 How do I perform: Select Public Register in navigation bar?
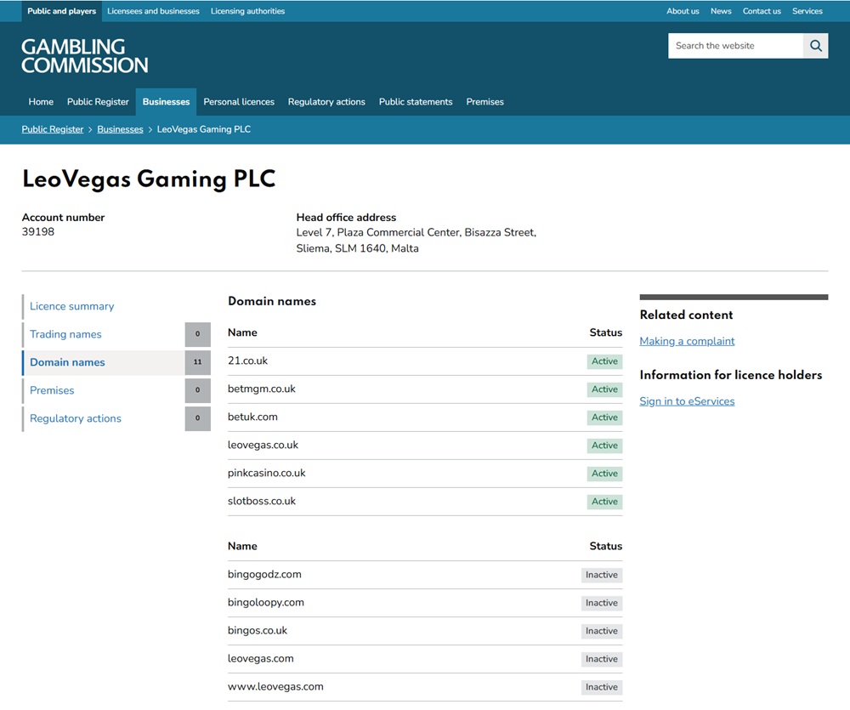pos(98,101)
